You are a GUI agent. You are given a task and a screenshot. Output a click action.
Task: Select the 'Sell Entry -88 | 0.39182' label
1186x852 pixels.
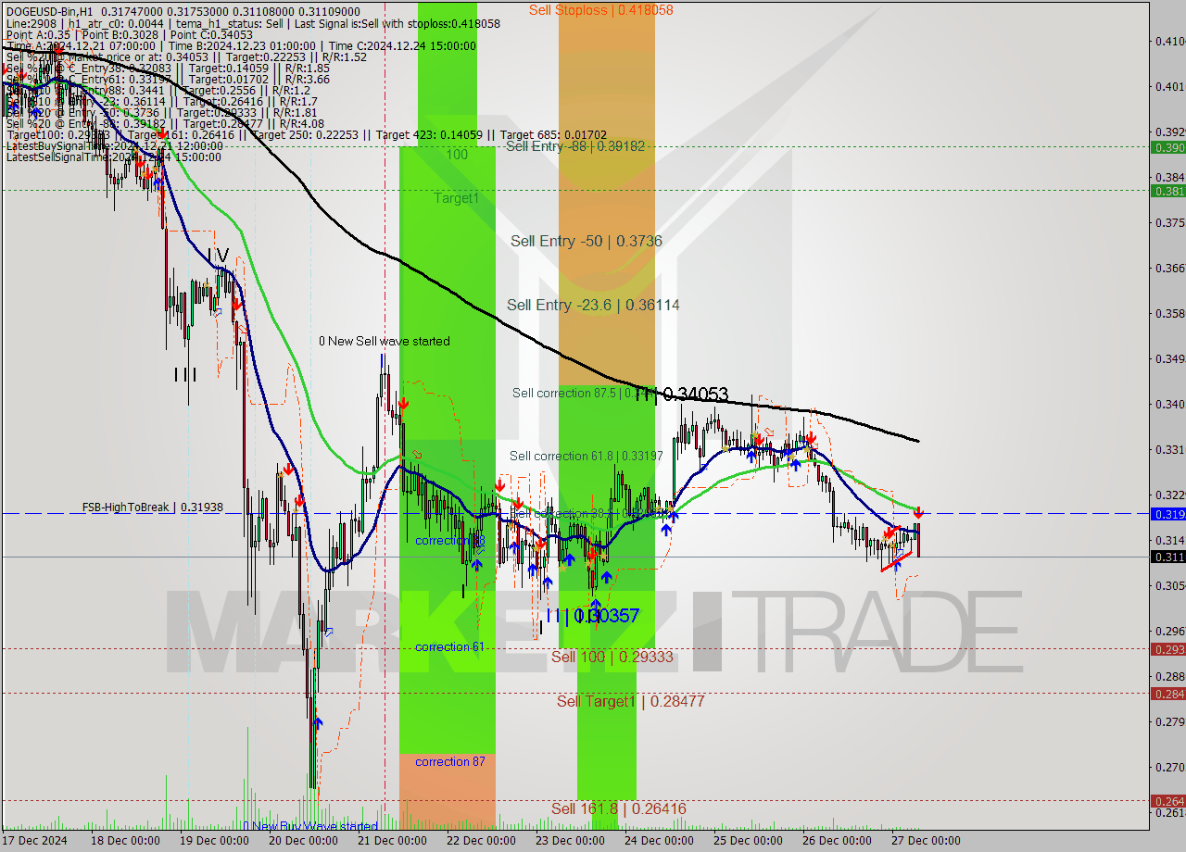(x=574, y=146)
